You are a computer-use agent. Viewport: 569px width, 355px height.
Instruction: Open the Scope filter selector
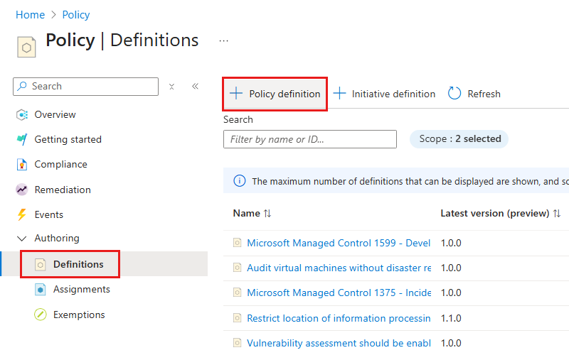click(459, 139)
